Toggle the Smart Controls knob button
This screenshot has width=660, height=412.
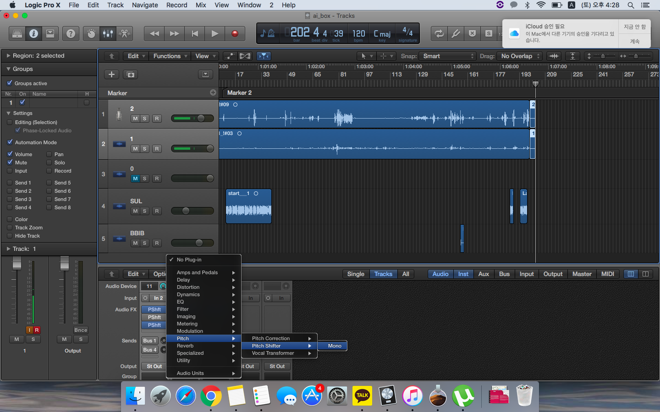[91, 33]
